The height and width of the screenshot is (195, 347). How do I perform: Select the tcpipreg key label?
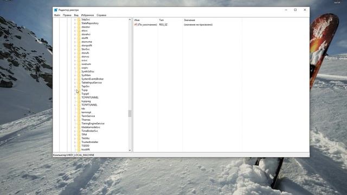86,101
